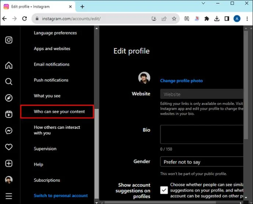The width and height of the screenshot is (253, 204).
Task: Open the Search magnifier icon
Action: (x=9, y=82)
